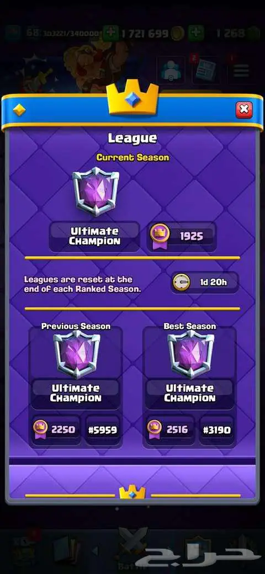Tap the yellow diamond in the blue banner

(19, 109)
